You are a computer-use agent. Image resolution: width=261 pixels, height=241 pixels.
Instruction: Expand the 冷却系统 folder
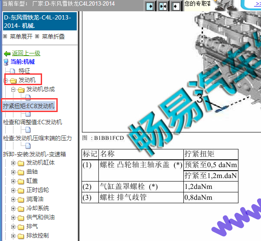tap(13, 209)
